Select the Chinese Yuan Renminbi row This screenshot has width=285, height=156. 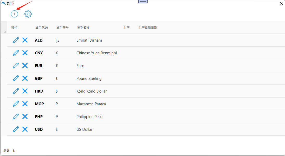tap(96, 53)
